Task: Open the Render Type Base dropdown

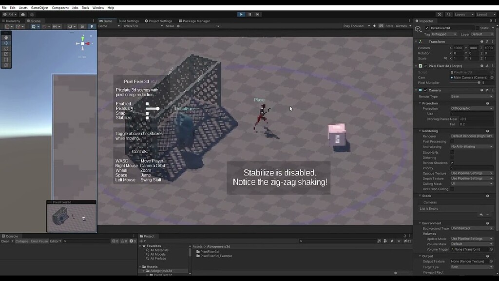Action: click(471, 96)
